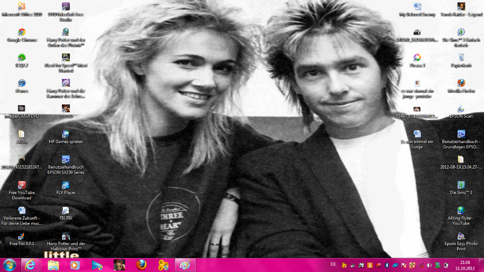Launch iTunes from the desktop

pyautogui.click(x=22, y=84)
